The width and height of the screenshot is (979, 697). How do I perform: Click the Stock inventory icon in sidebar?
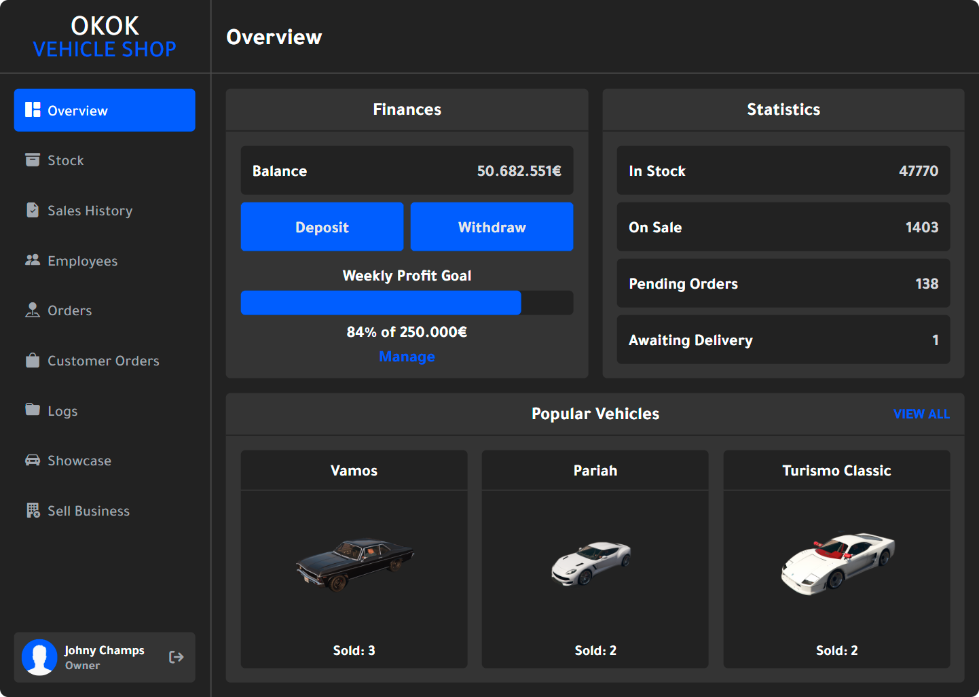tap(33, 160)
